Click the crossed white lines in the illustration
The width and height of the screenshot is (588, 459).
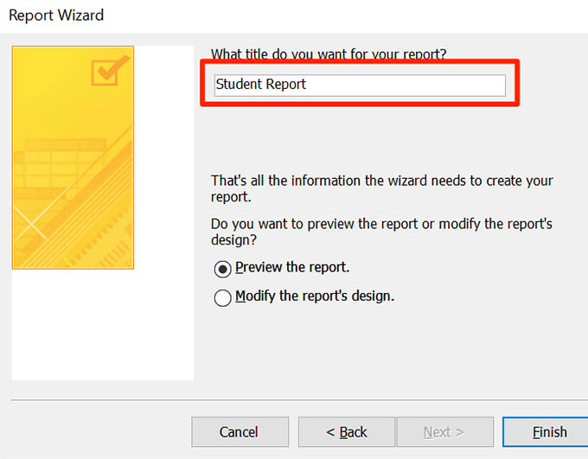pos(29,220)
